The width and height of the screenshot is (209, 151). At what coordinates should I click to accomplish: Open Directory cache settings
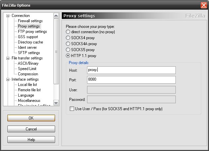pyautogui.click(x=30, y=42)
